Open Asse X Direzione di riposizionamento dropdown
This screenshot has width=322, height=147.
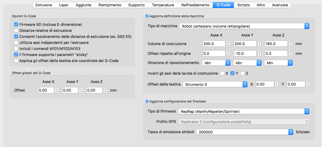point(216,63)
